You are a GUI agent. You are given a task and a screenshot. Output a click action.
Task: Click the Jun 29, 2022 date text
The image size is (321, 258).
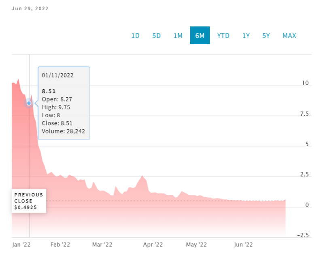[x=30, y=9]
